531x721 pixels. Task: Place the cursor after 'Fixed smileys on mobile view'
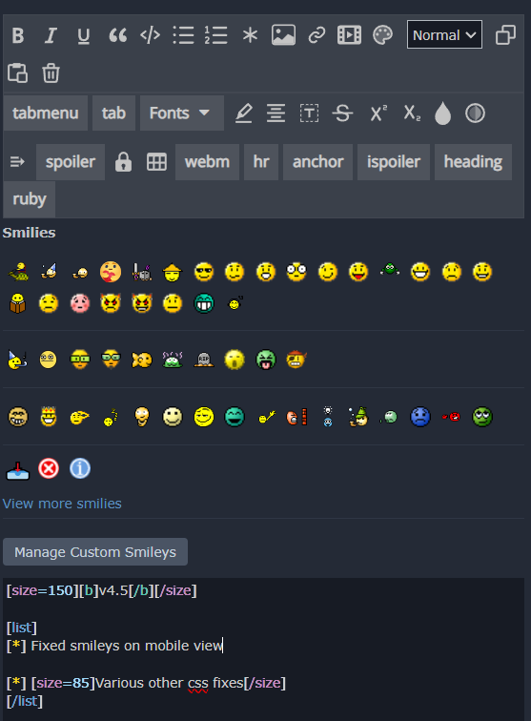(x=223, y=646)
